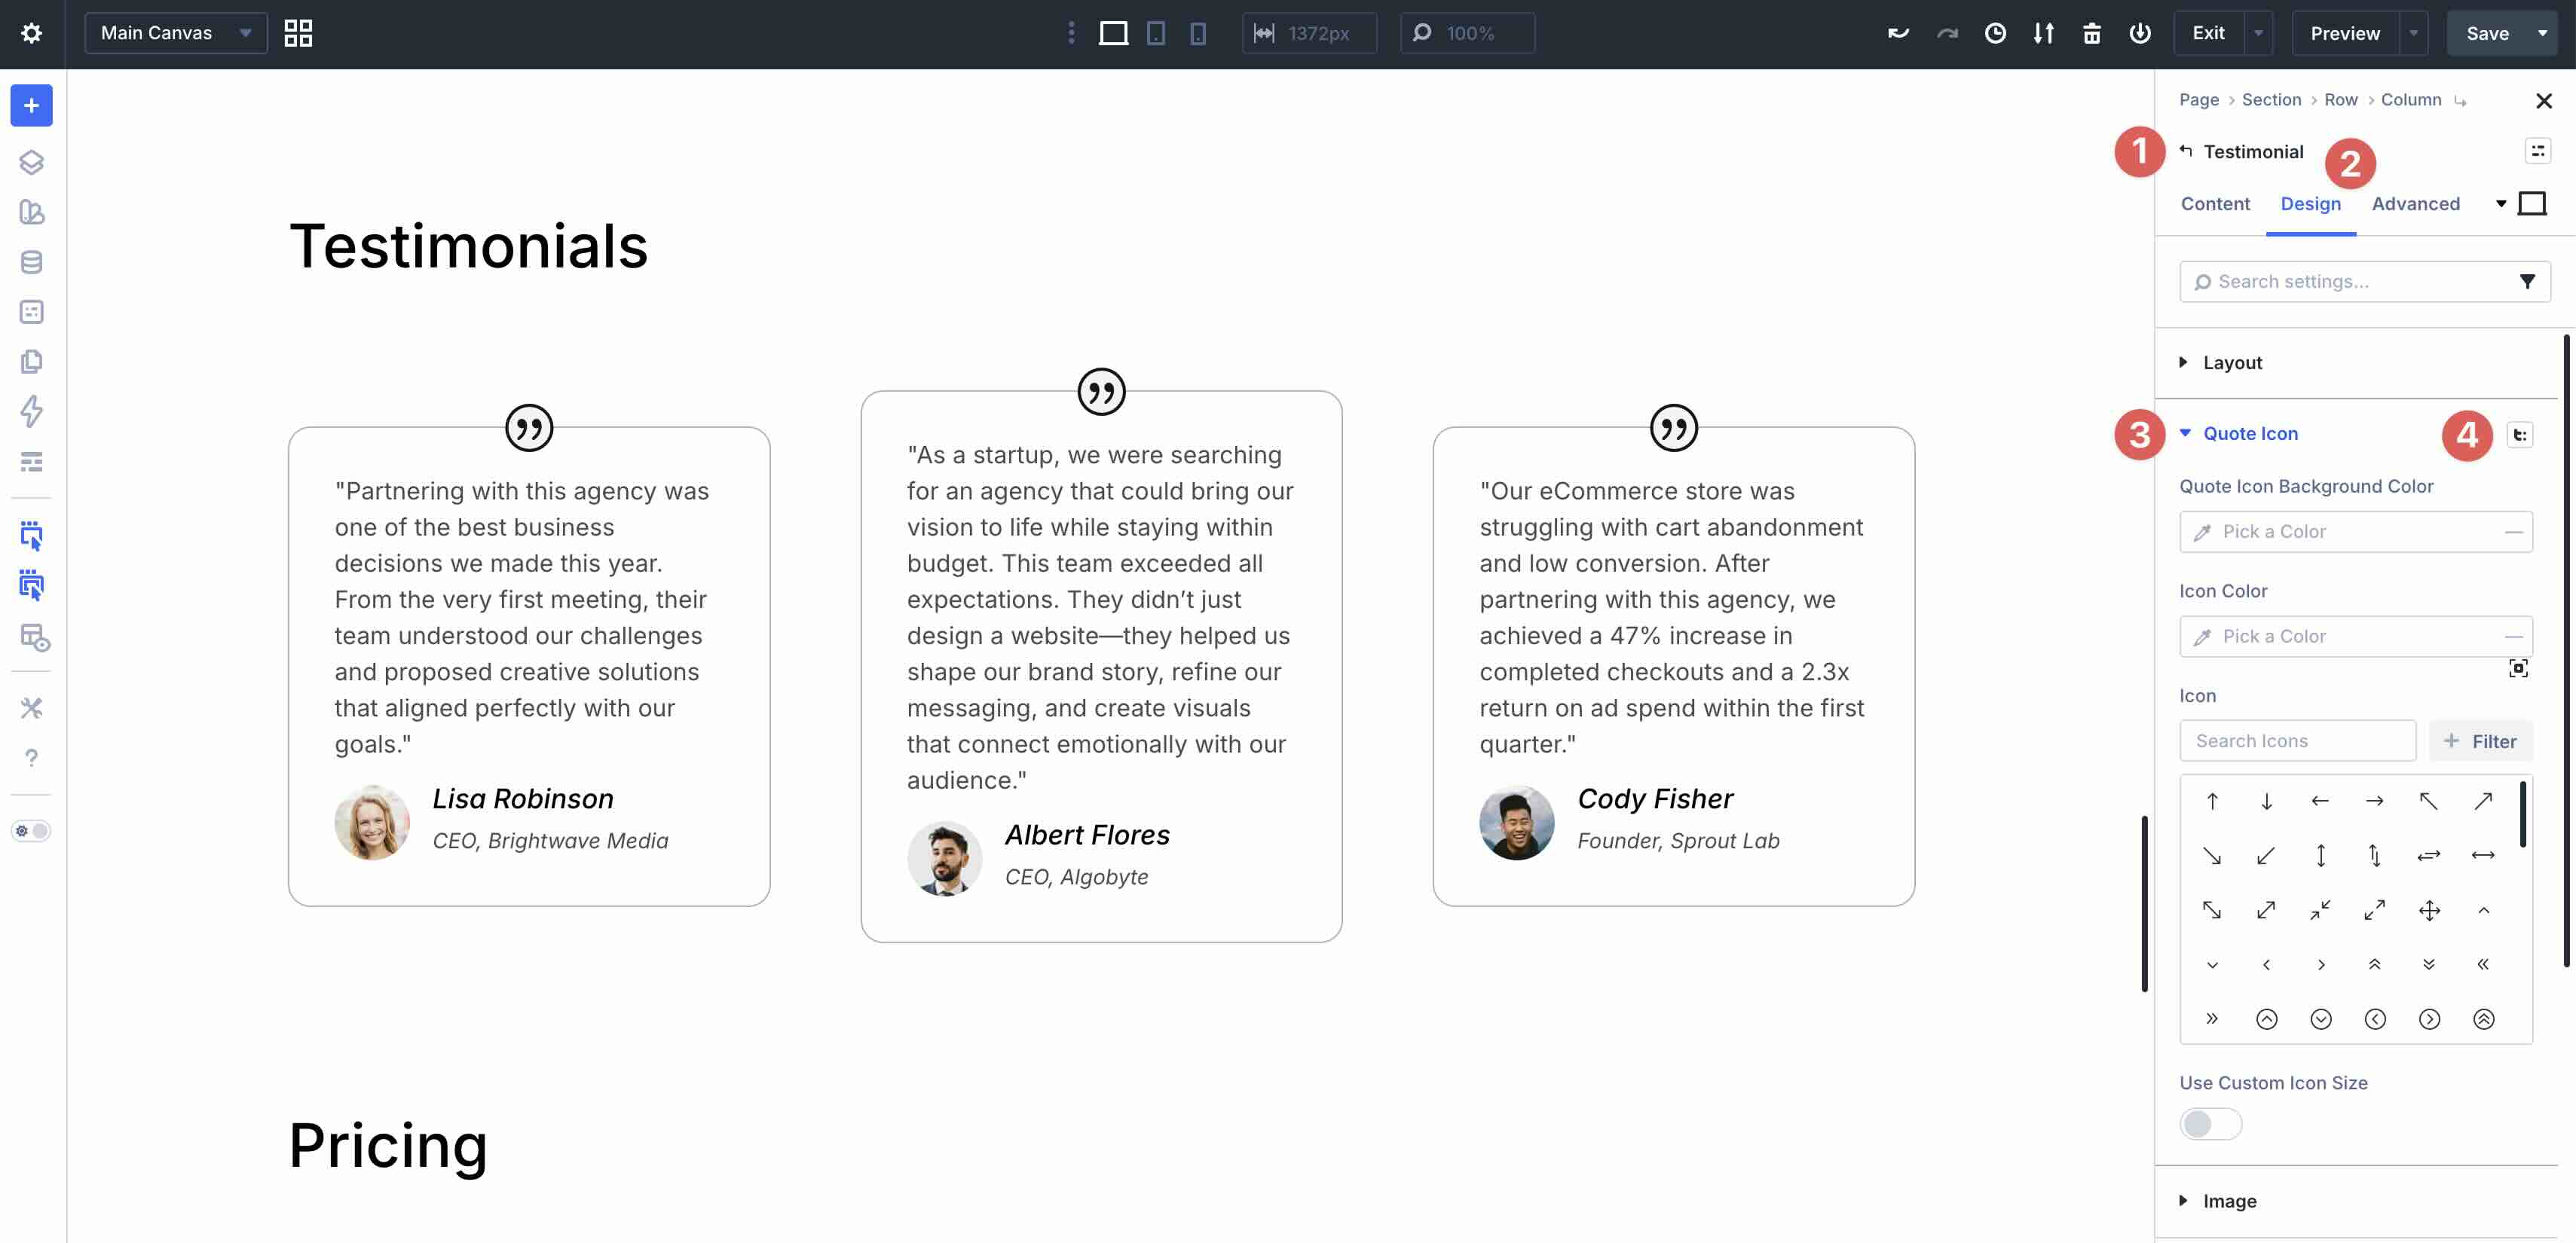Expand the Layout section

pyautogui.click(x=2183, y=362)
